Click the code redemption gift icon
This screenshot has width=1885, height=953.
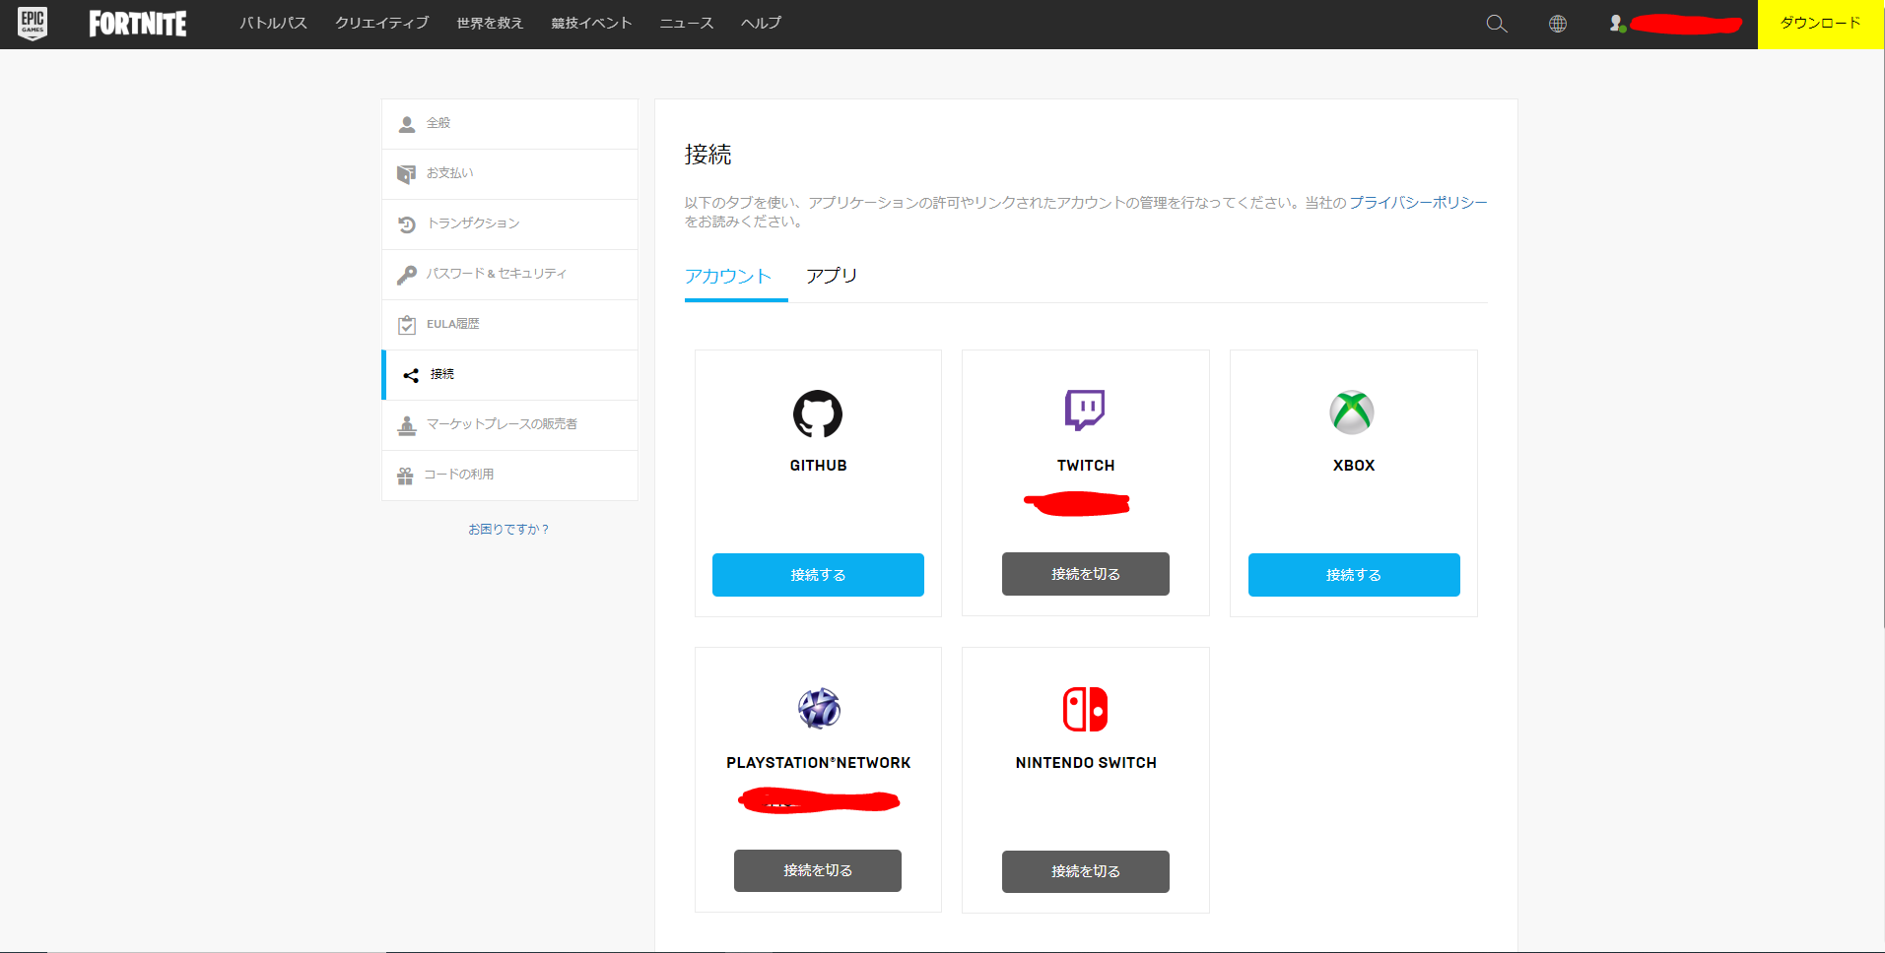pyautogui.click(x=405, y=476)
